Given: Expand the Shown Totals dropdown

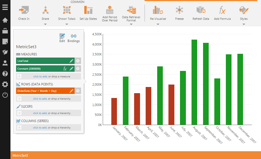Looking at the screenshot, I should click(x=67, y=24).
